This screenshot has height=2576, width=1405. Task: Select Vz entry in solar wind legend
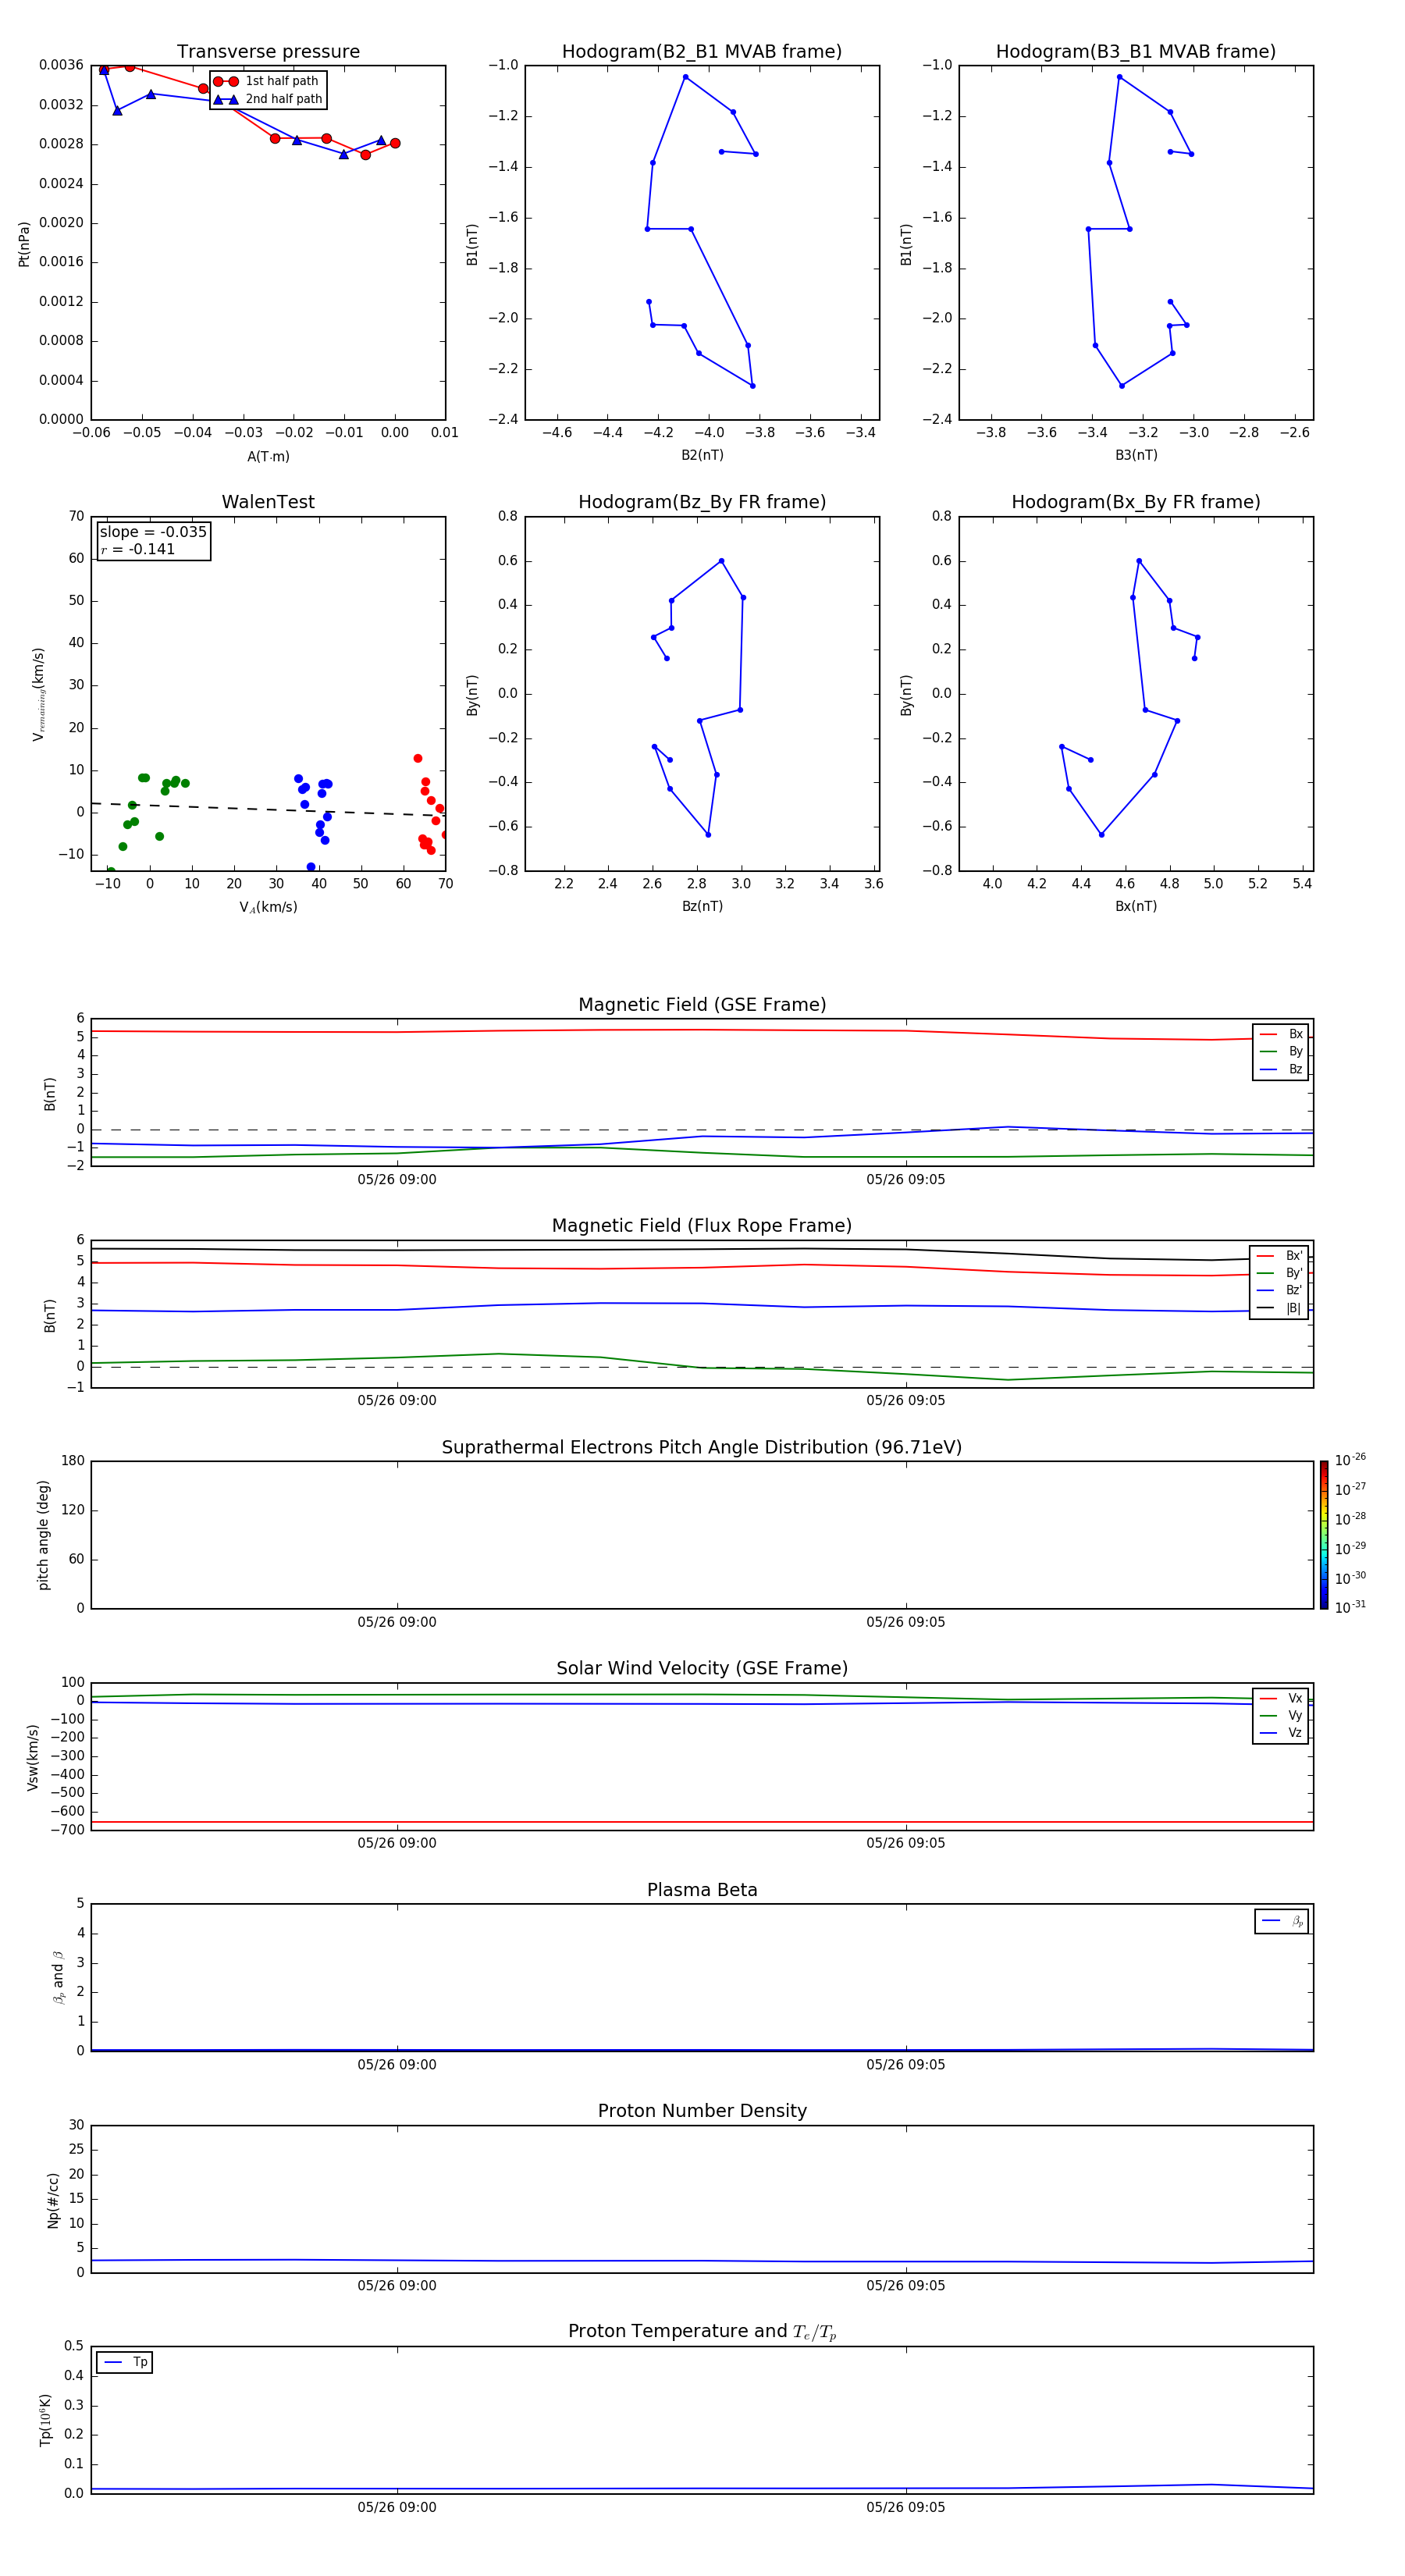(1281, 1733)
